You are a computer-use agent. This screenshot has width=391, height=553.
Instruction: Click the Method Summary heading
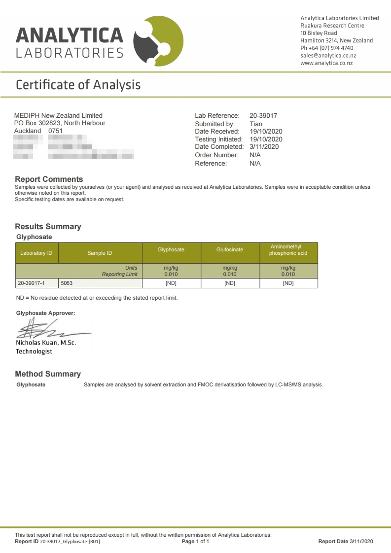point(48,374)
